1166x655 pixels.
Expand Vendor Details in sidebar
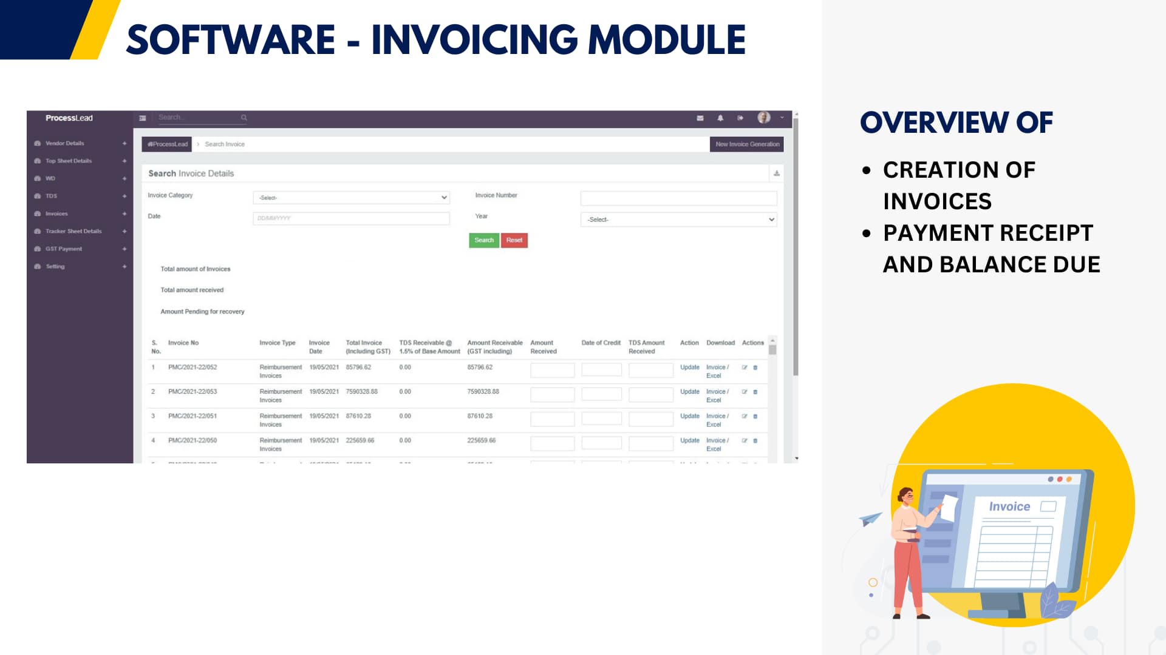point(65,144)
